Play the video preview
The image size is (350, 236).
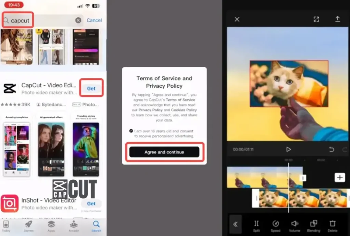coord(288,149)
